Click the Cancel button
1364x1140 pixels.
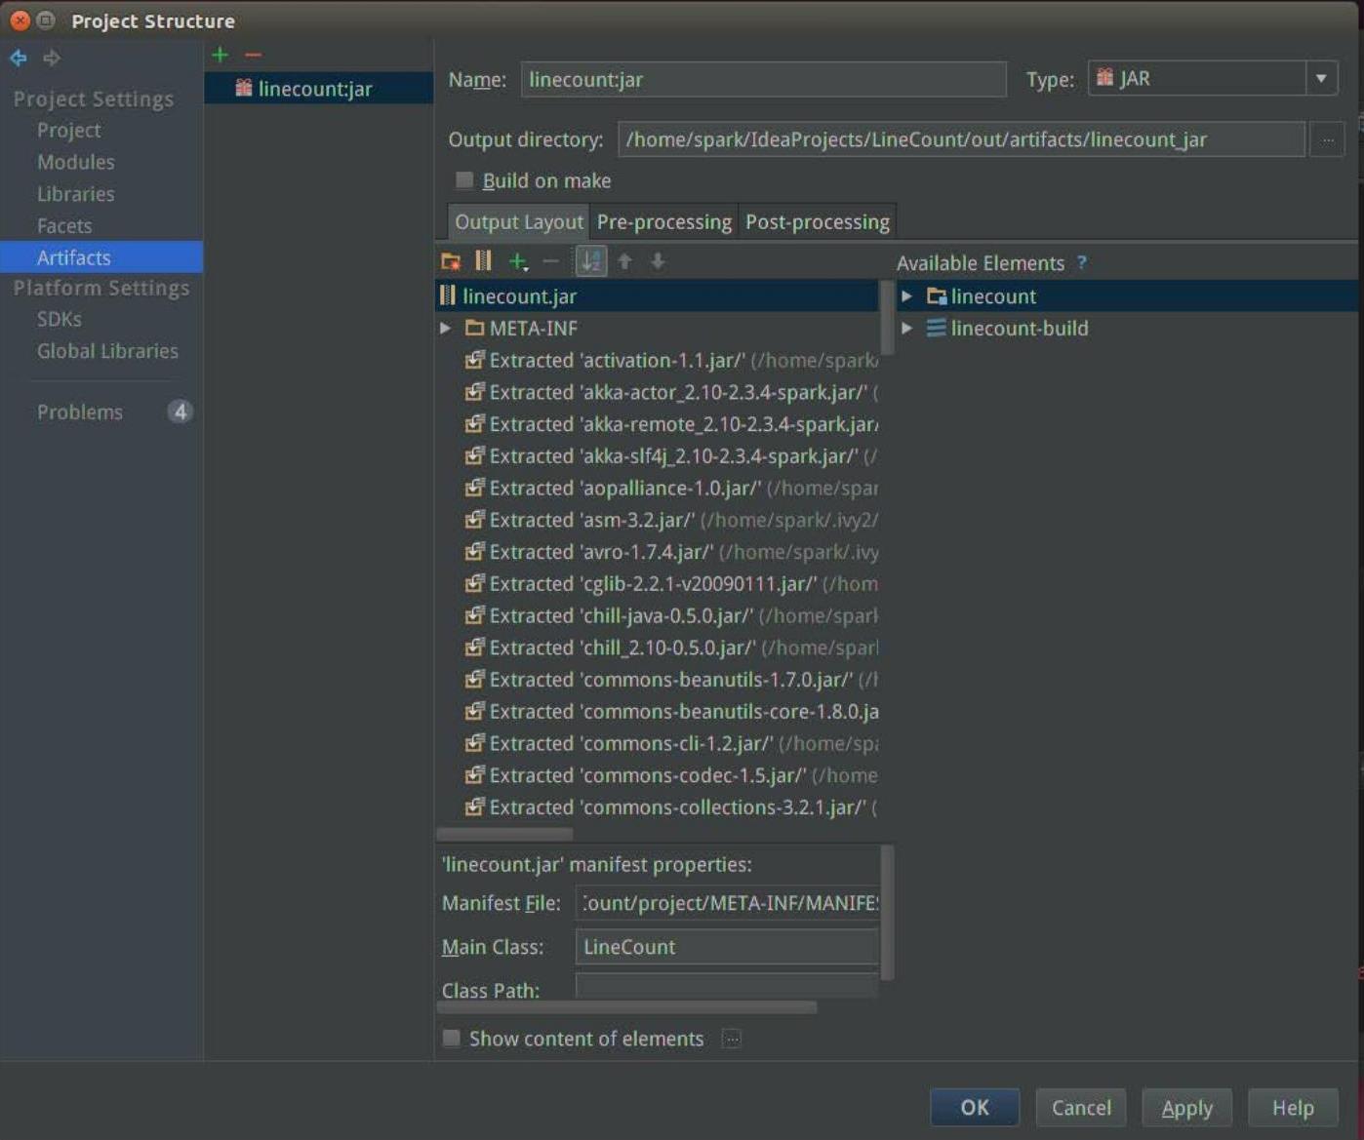1081,1108
